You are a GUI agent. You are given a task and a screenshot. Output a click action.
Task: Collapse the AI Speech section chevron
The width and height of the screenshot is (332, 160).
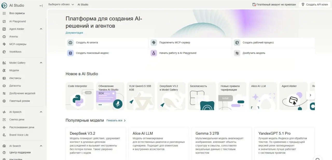41,112
